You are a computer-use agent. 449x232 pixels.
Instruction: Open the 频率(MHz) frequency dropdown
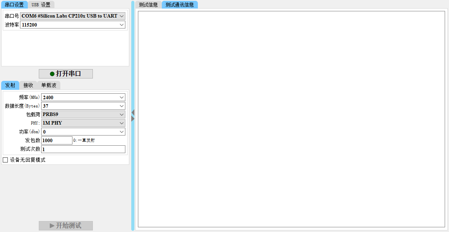coord(122,97)
